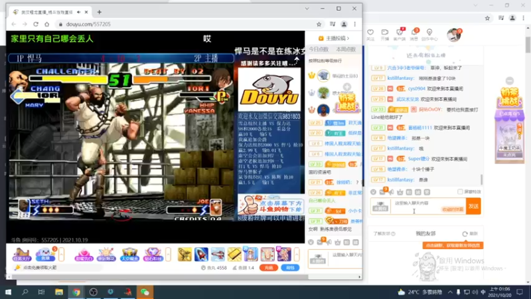Screen dimensions: 531x299
Task: Open 创作中心 creator center icon
Action: 429,35
